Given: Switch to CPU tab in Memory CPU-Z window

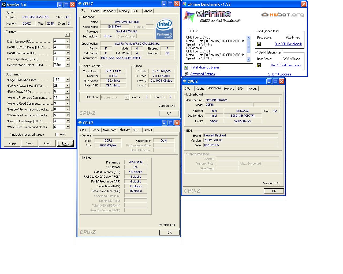Looking at the screenshot, I should pyautogui.click(x=83, y=130).
